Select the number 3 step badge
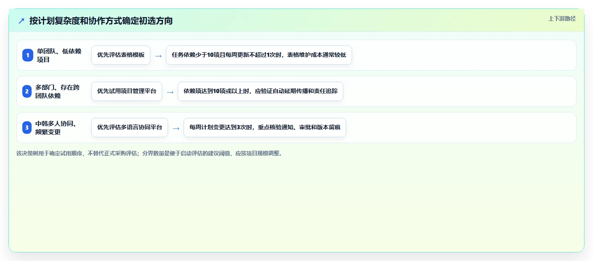 [27, 128]
